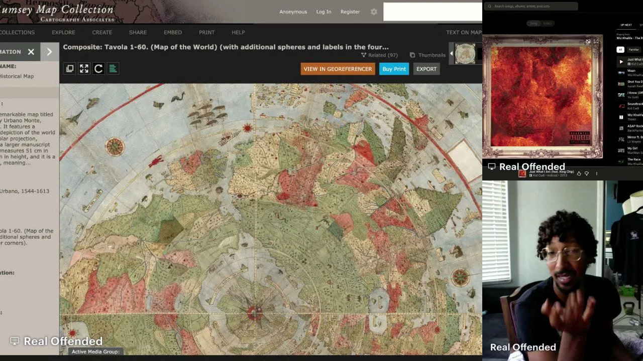The width and height of the screenshot is (643, 361).
Task: Click the Historical Map type text in side panel
Action: 17,76
